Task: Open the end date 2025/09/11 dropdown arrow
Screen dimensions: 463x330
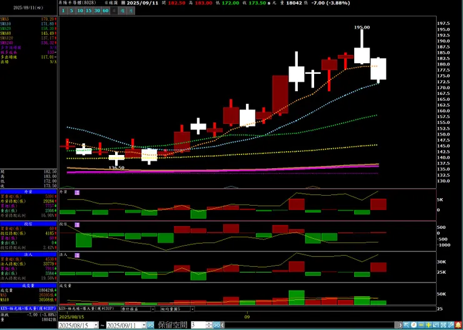Action: coord(144,325)
